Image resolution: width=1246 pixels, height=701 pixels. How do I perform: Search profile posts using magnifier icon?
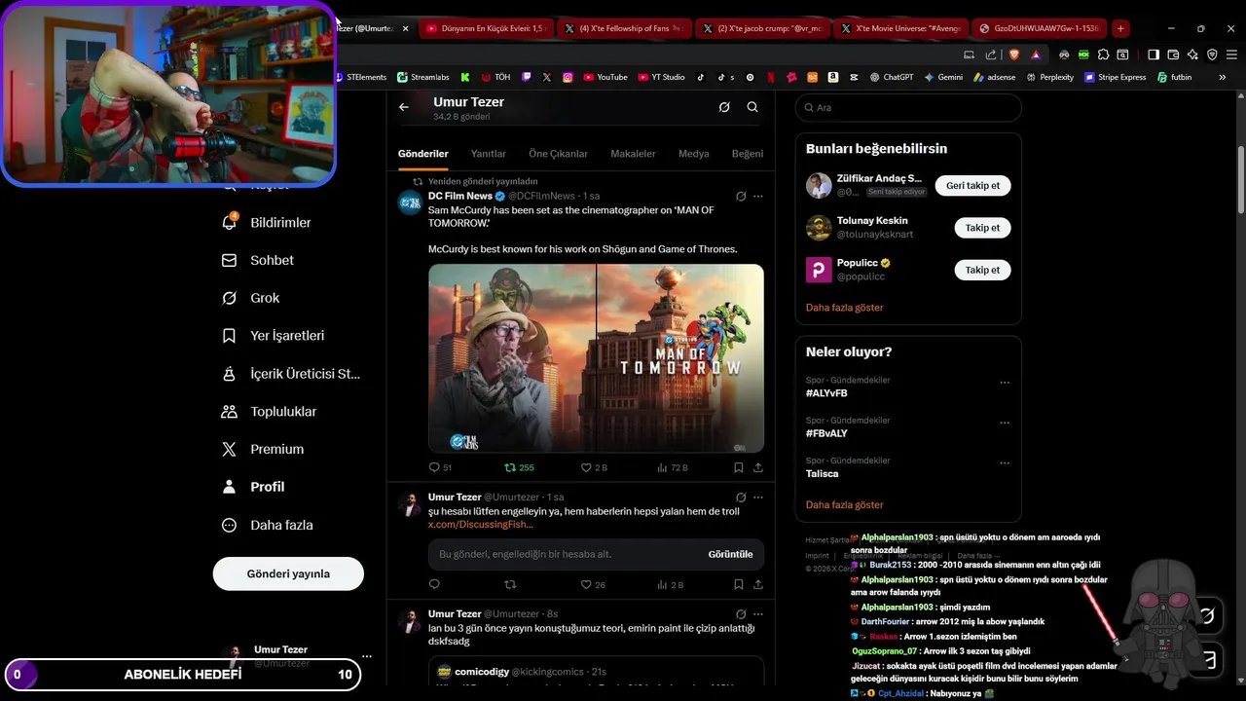click(752, 107)
